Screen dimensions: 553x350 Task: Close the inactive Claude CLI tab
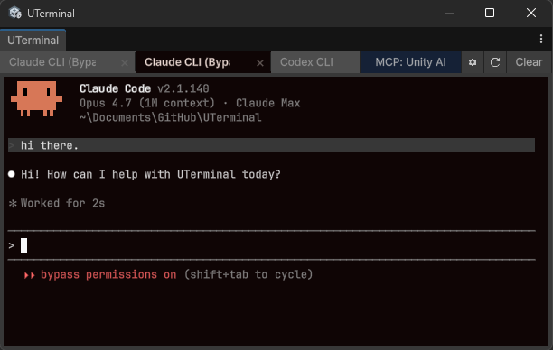coord(125,63)
